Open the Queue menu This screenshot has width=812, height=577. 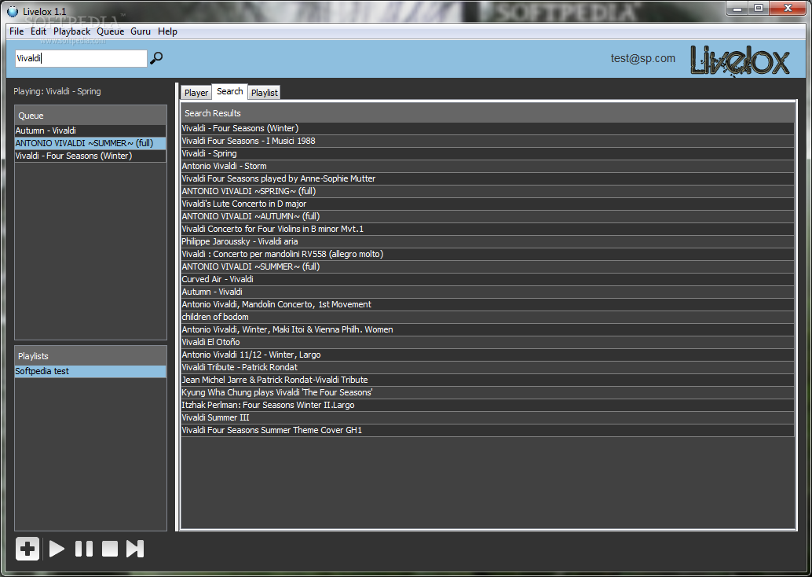click(x=110, y=31)
